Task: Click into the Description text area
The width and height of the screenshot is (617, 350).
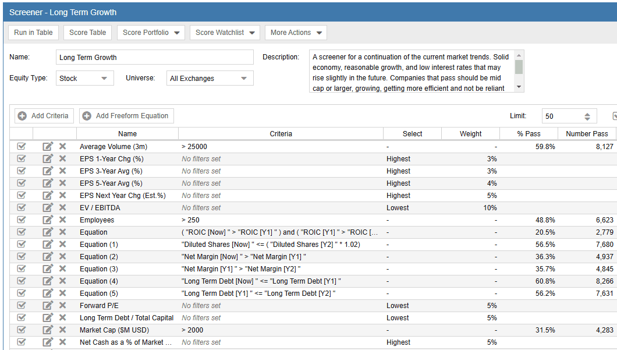Action: click(x=412, y=71)
